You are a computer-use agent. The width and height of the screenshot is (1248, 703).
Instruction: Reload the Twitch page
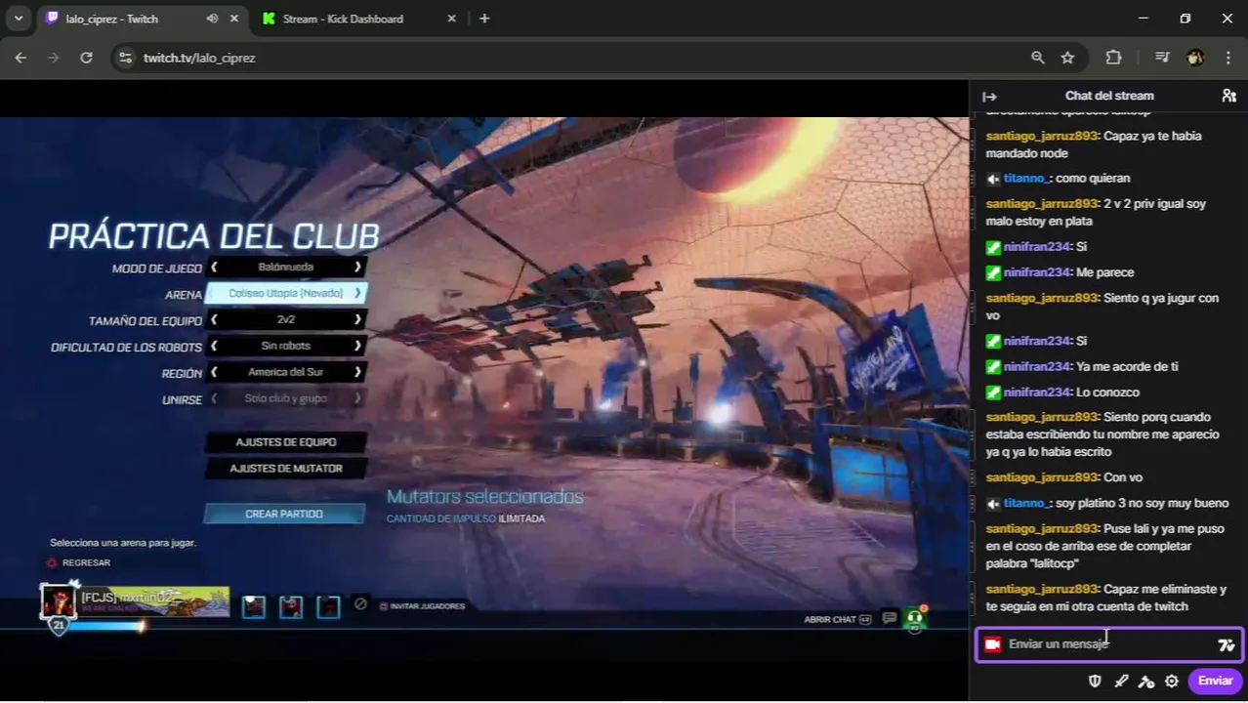click(x=86, y=58)
